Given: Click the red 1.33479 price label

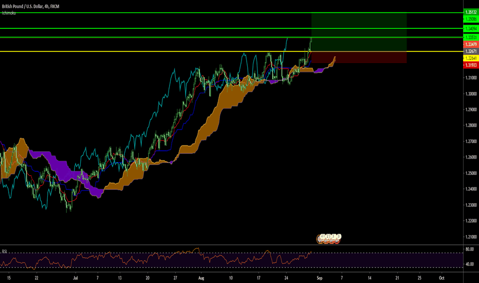Looking at the screenshot, I should 471,44.
